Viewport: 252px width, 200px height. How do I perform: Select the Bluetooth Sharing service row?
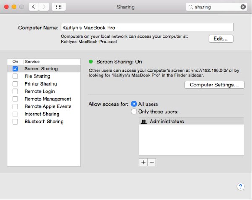pyautogui.click(x=44, y=122)
